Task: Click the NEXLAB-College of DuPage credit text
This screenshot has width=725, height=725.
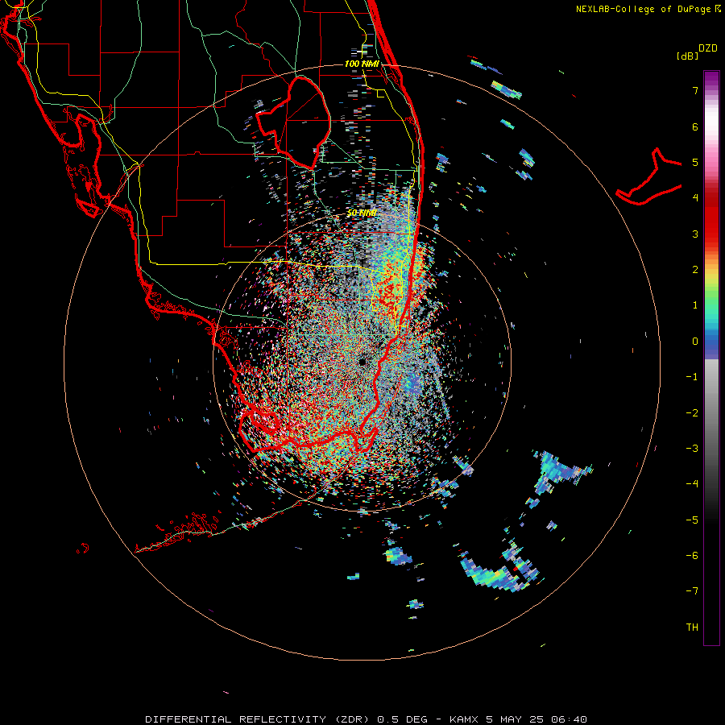Action: (x=648, y=9)
